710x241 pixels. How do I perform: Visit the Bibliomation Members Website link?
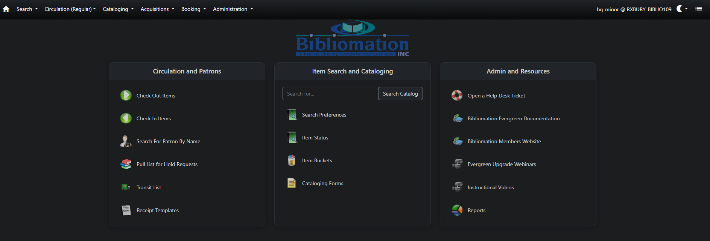(x=504, y=141)
